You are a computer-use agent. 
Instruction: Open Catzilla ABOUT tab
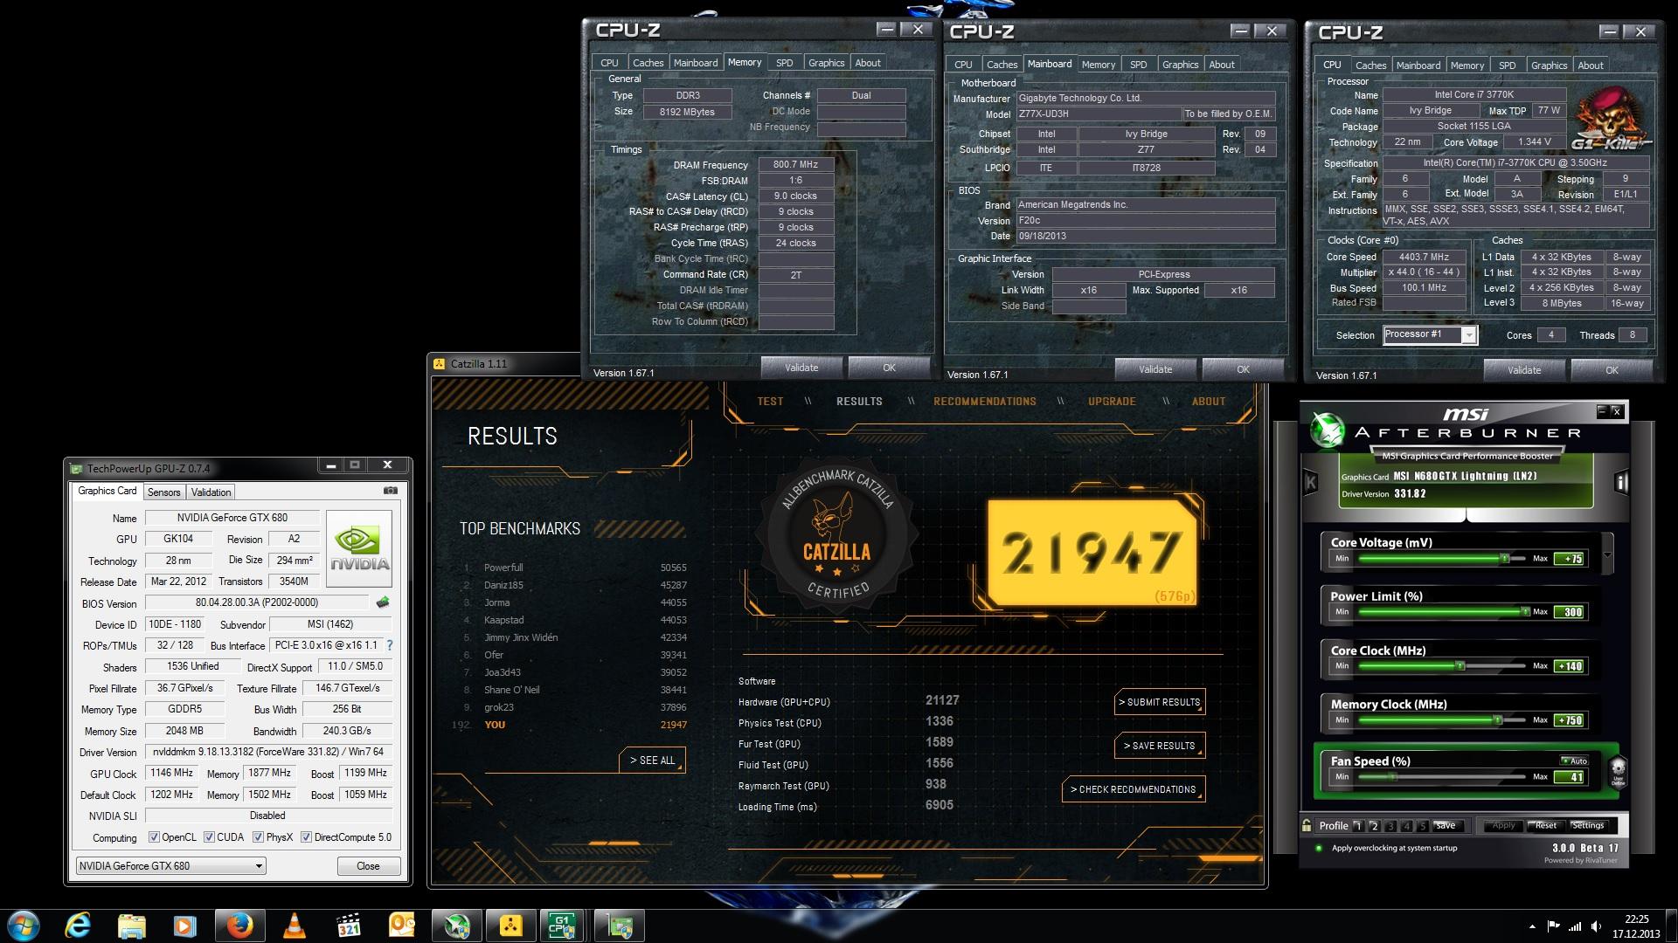pyautogui.click(x=1209, y=402)
